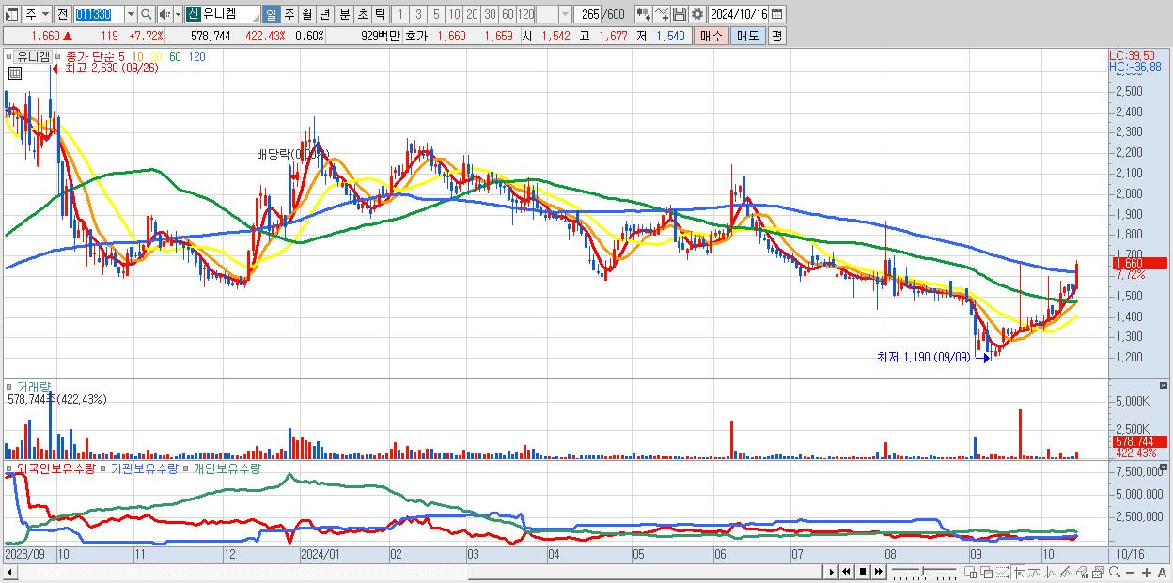Image resolution: width=1173 pixels, height=583 pixels.
Task: Select the yearly 년 period button
Action: [x=324, y=14]
